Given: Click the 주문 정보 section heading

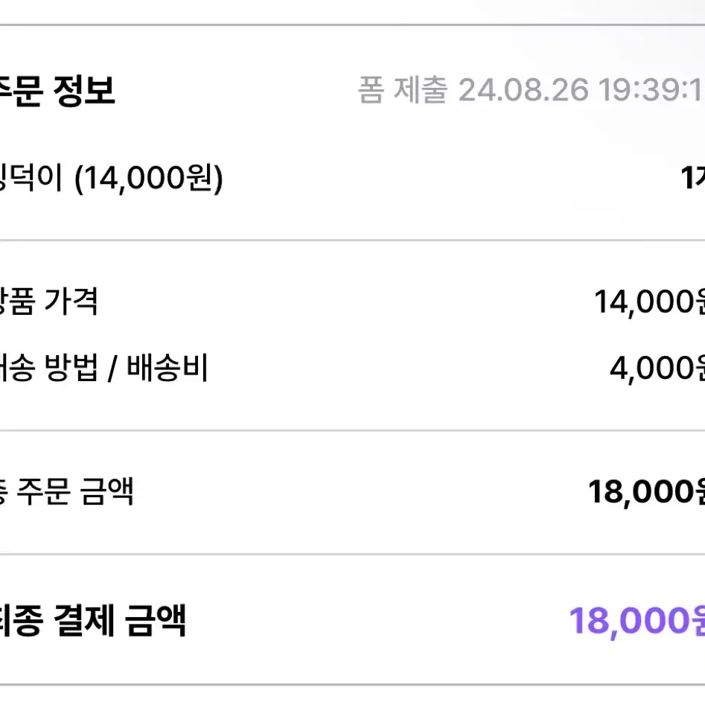Looking at the screenshot, I should coord(57,91).
